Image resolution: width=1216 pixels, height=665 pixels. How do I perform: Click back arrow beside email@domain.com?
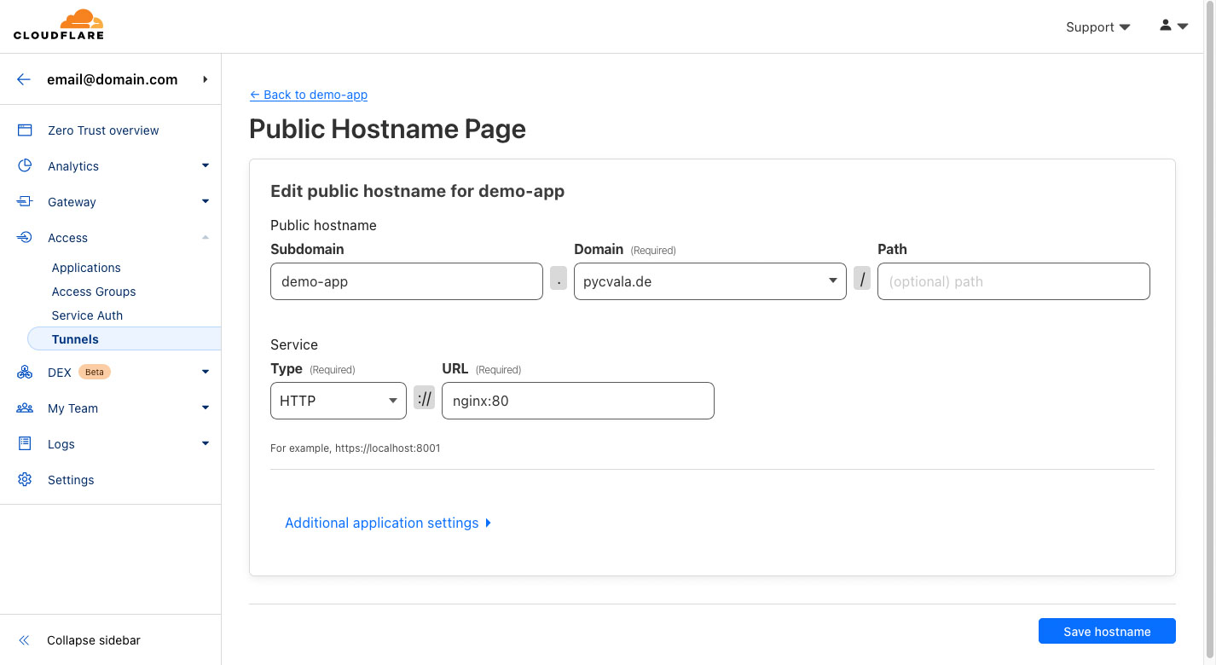point(24,79)
